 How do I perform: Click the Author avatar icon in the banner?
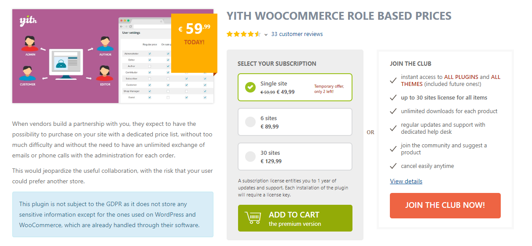point(105,42)
